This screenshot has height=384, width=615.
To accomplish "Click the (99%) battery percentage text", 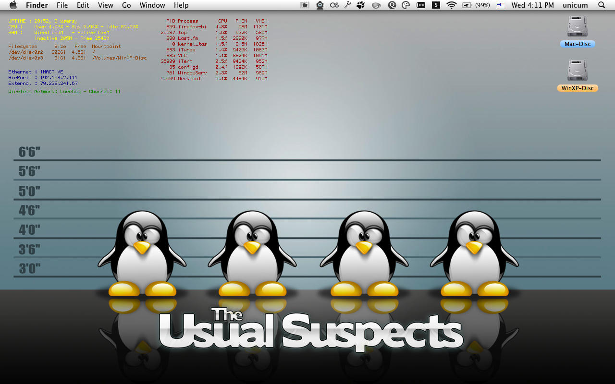I will 483,5.
